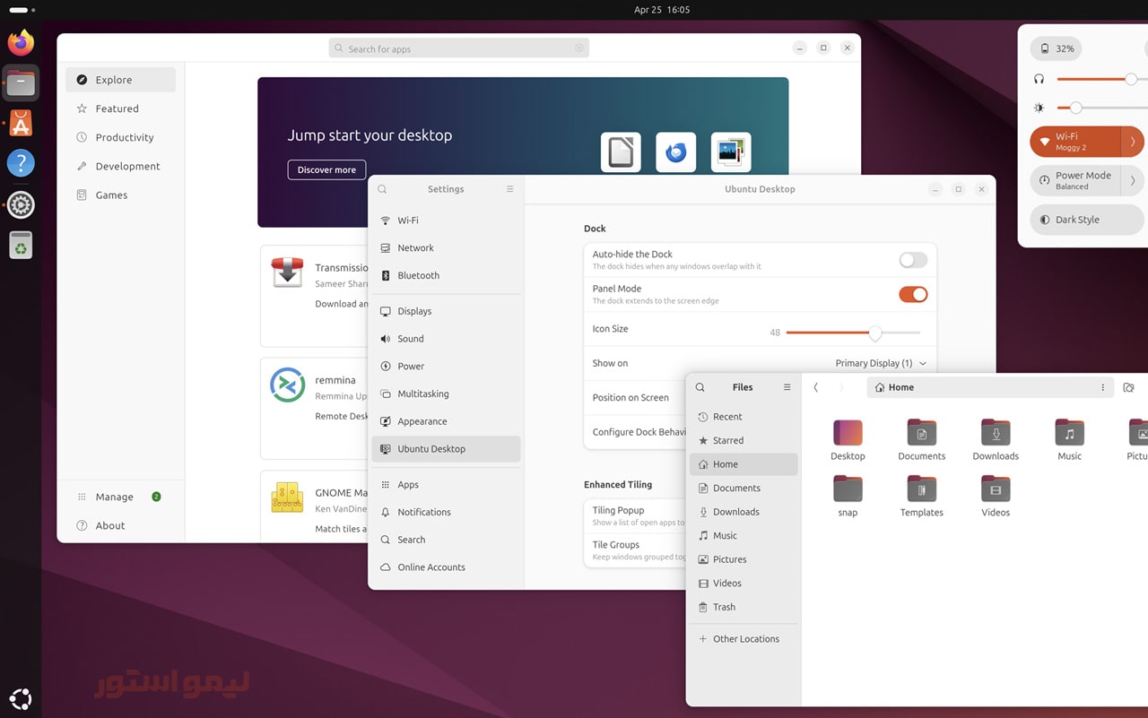Viewport: 1148px width, 718px height.
Task: Select Bluetooth in Settings sidebar
Action: [446, 275]
